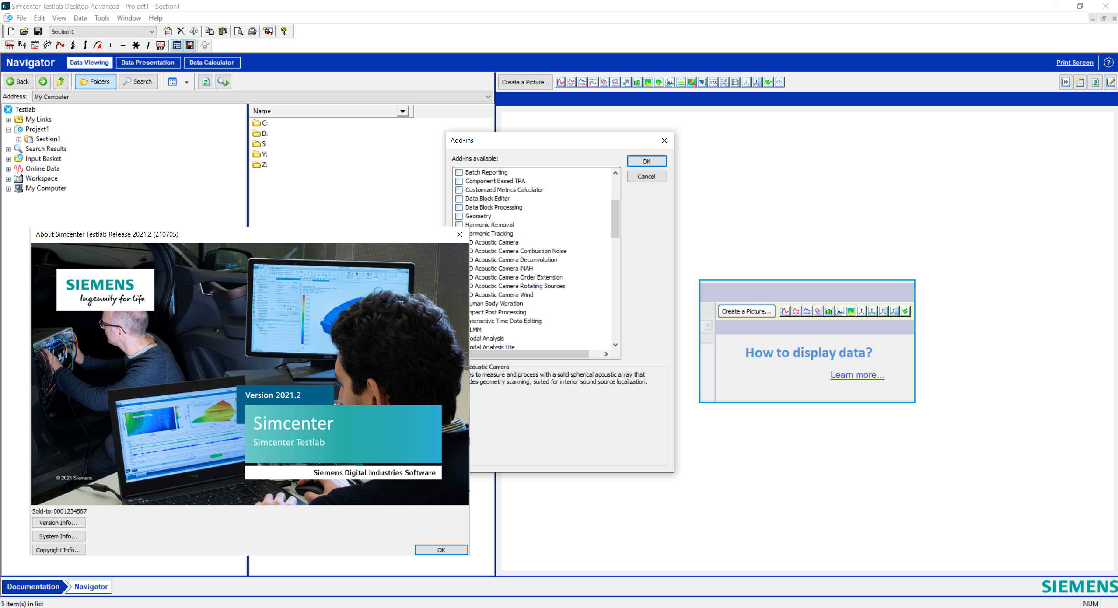1118x608 pixels.
Task: Click the Add-ins list scroll down arrow
Action: tap(615, 345)
